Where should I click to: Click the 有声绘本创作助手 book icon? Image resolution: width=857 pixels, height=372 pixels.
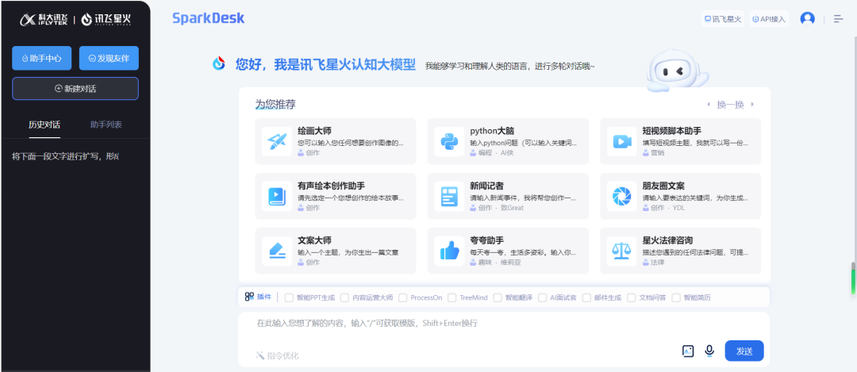(x=277, y=197)
